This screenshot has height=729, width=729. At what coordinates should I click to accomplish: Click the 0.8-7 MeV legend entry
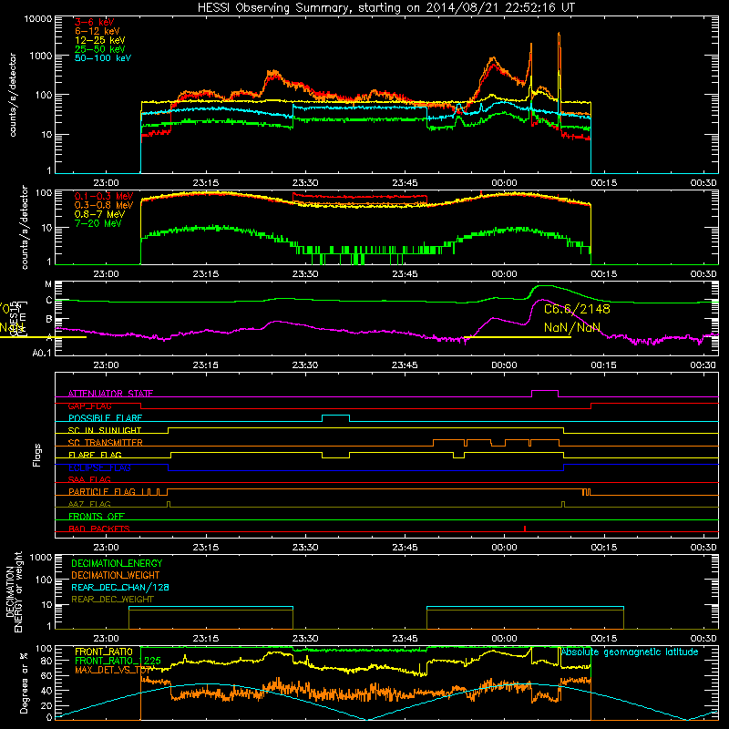(x=100, y=214)
